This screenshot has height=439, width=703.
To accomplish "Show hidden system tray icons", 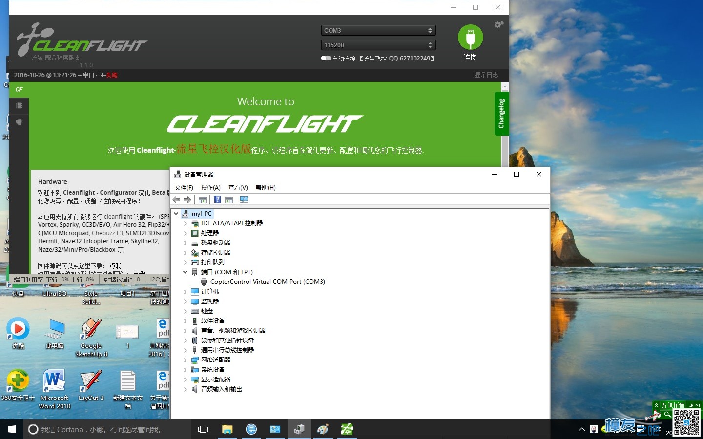I will [x=582, y=429].
